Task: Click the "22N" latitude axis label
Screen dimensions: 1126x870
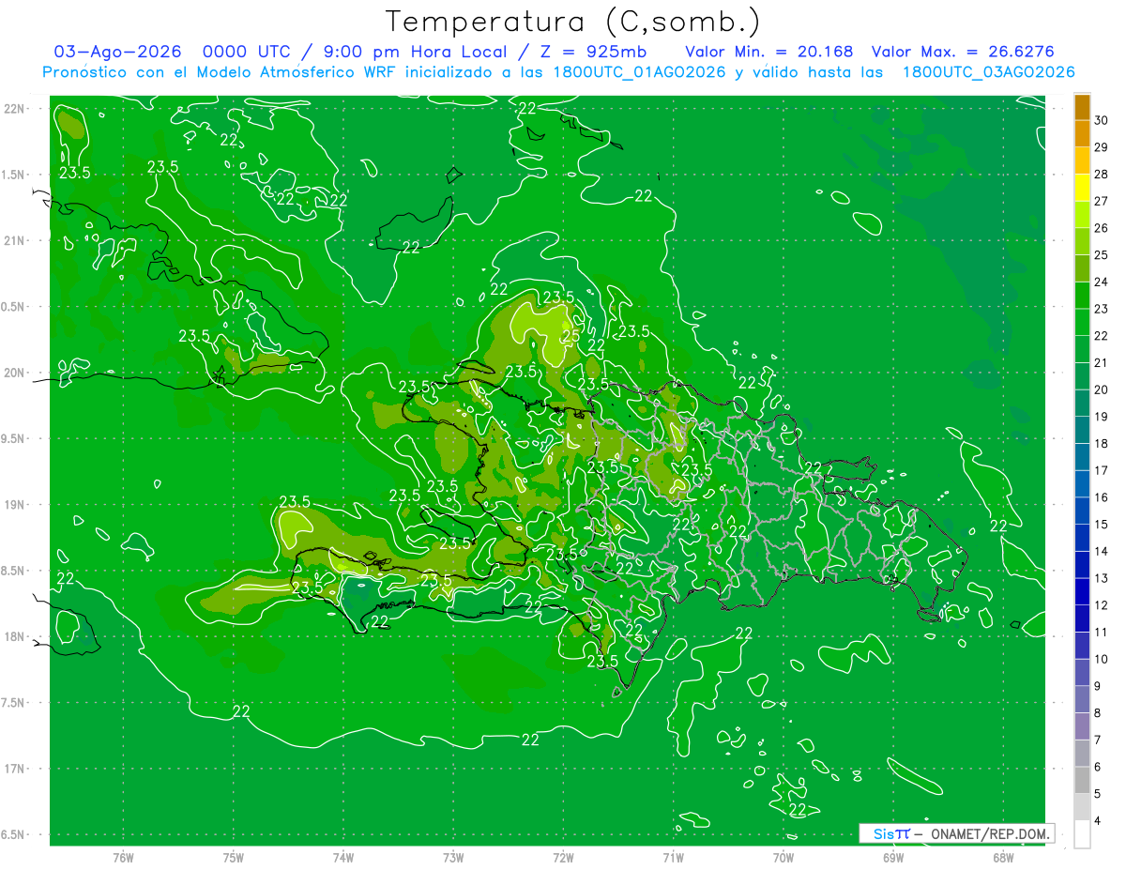Action: pos(16,109)
